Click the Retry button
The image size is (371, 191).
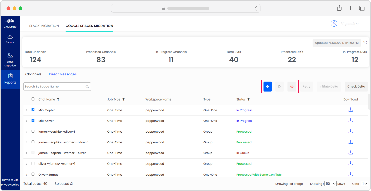click(307, 87)
